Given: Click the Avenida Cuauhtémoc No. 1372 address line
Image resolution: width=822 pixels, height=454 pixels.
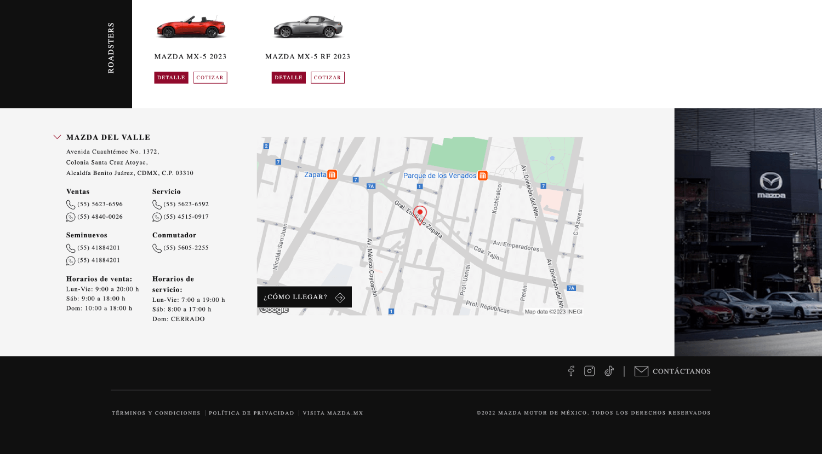Looking at the screenshot, I should tap(113, 152).
